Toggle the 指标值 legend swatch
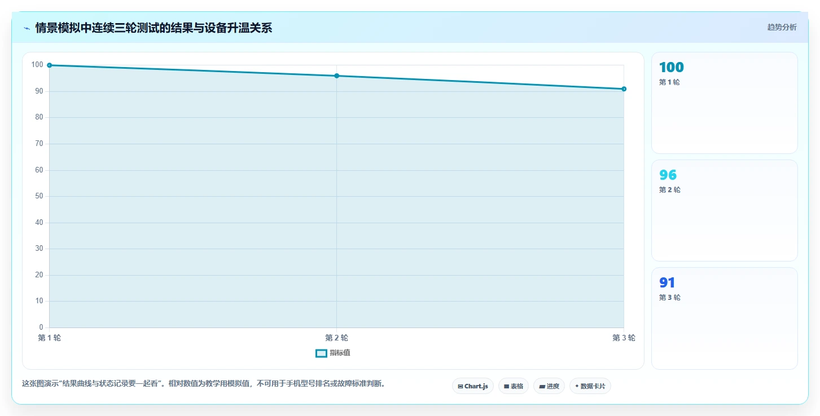The height and width of the screenshot is (416, 820). tap(321, 353)
